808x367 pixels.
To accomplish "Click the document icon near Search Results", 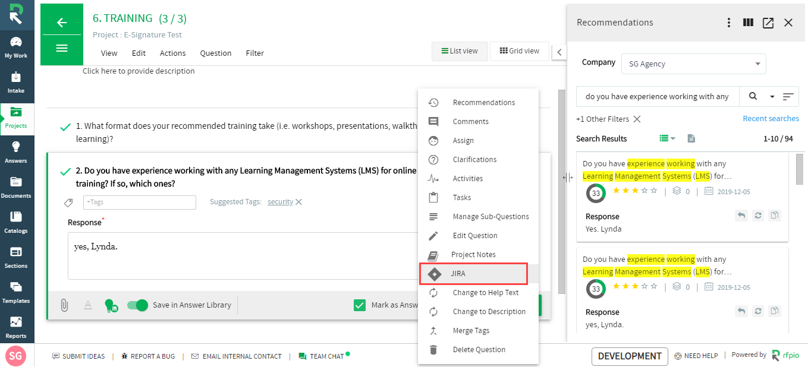I will [x=691, y=138].
